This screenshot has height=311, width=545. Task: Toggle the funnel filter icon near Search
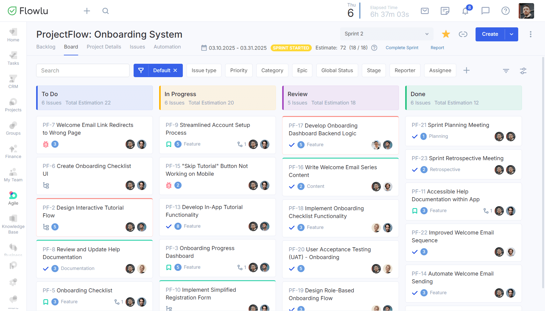click(x=506, y=71)
